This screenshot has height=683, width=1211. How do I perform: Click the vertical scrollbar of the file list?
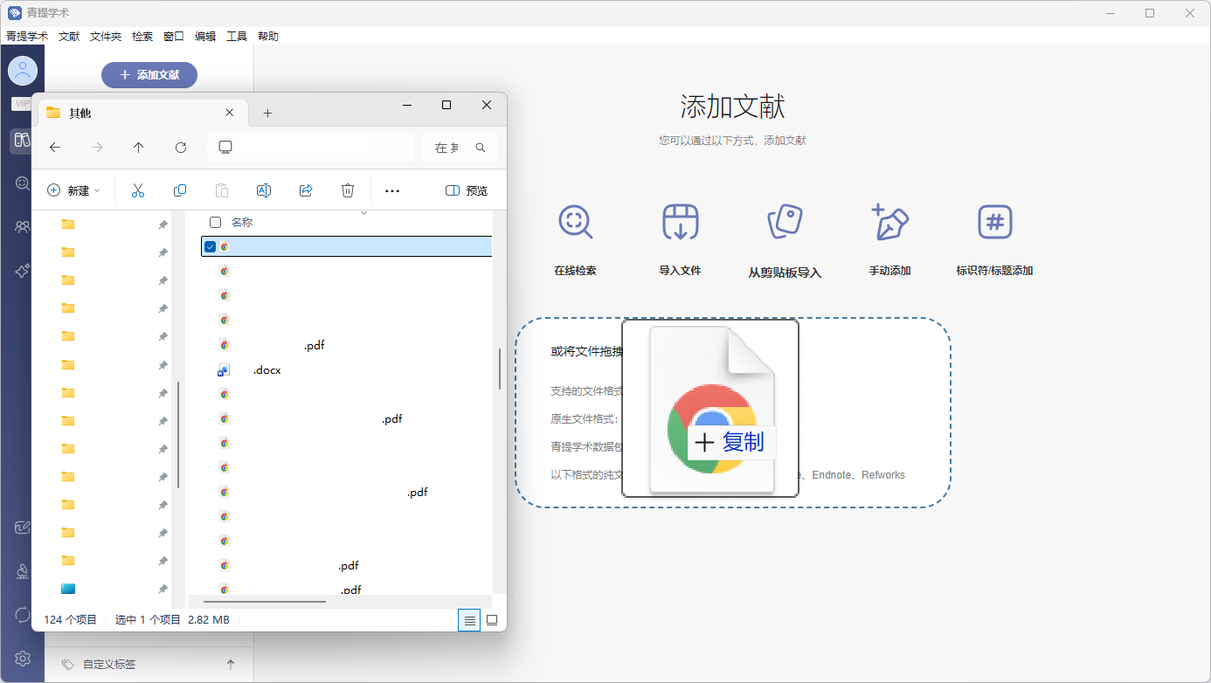(x=500, y=369)
